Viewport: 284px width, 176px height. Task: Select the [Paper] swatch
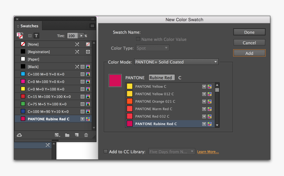[53, 59]
